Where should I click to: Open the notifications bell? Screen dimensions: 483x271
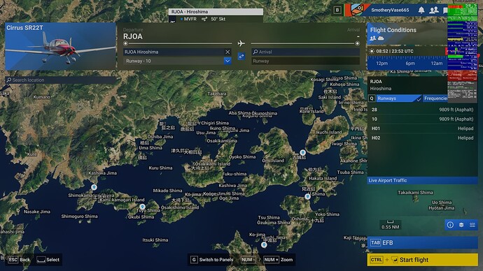(x=421, y=10)
